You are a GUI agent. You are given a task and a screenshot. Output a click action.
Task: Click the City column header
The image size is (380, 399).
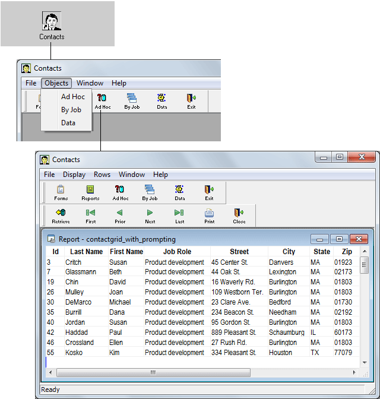(289, 252)
